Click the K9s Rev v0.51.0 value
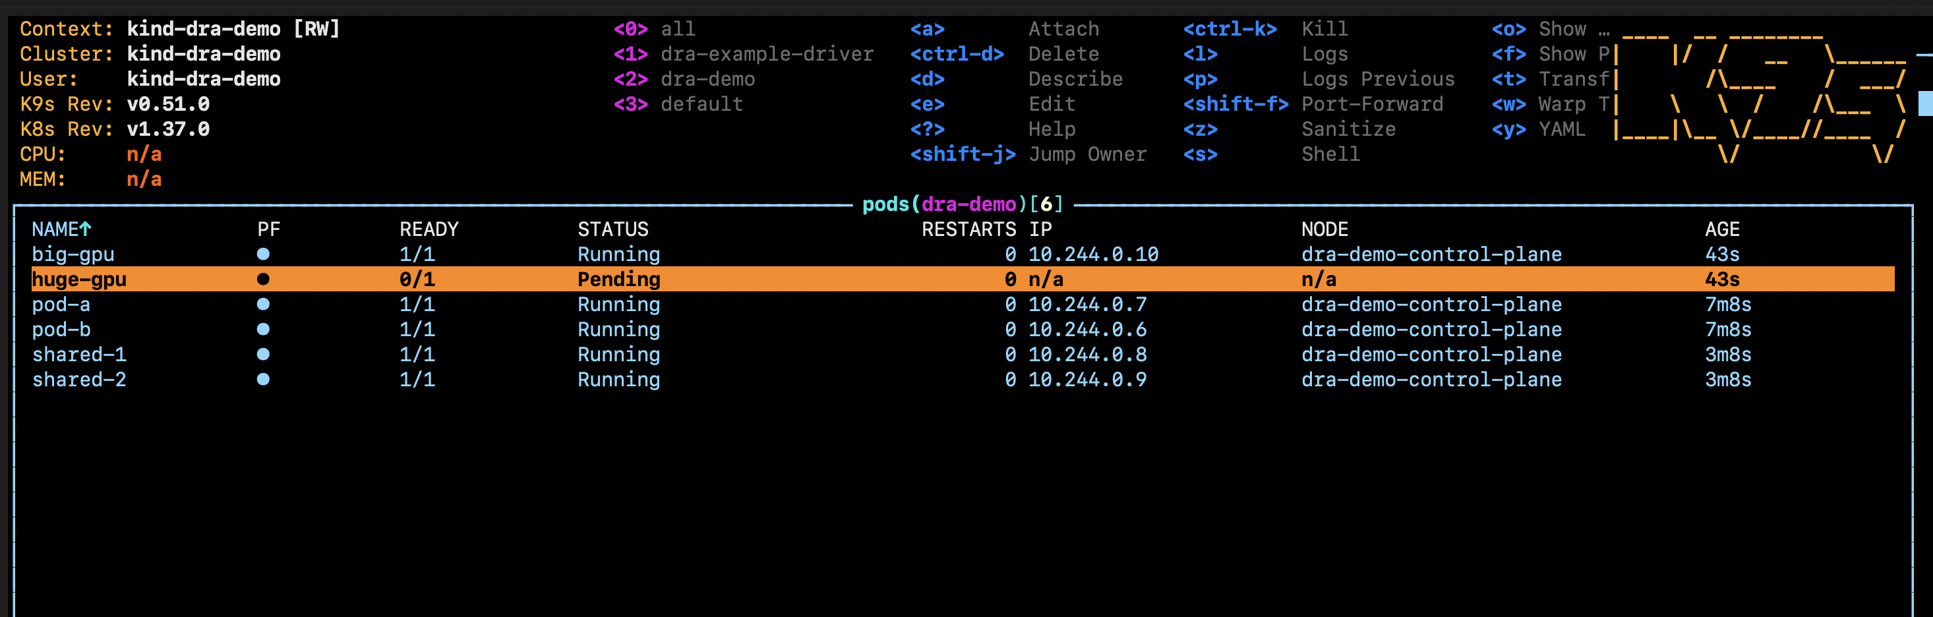 [x=168, y=103]
